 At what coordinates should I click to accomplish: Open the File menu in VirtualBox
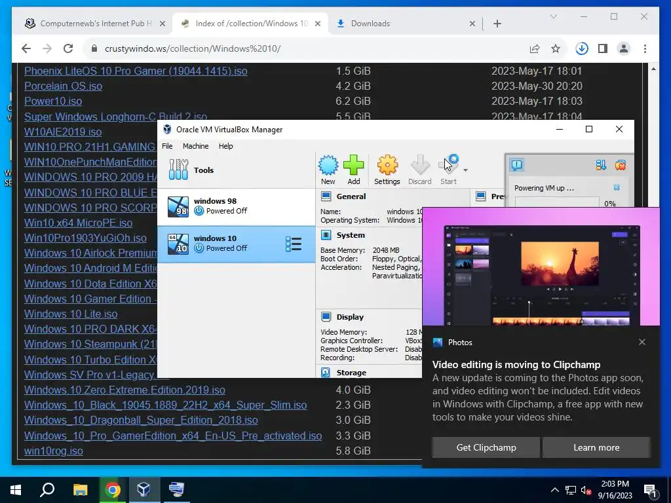(167, 146)
